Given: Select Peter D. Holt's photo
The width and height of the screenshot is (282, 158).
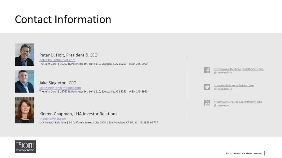Looking at the screenshot, I should point(25,55).
